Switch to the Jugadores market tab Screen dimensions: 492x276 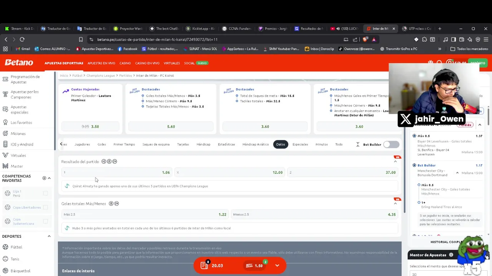82,145
